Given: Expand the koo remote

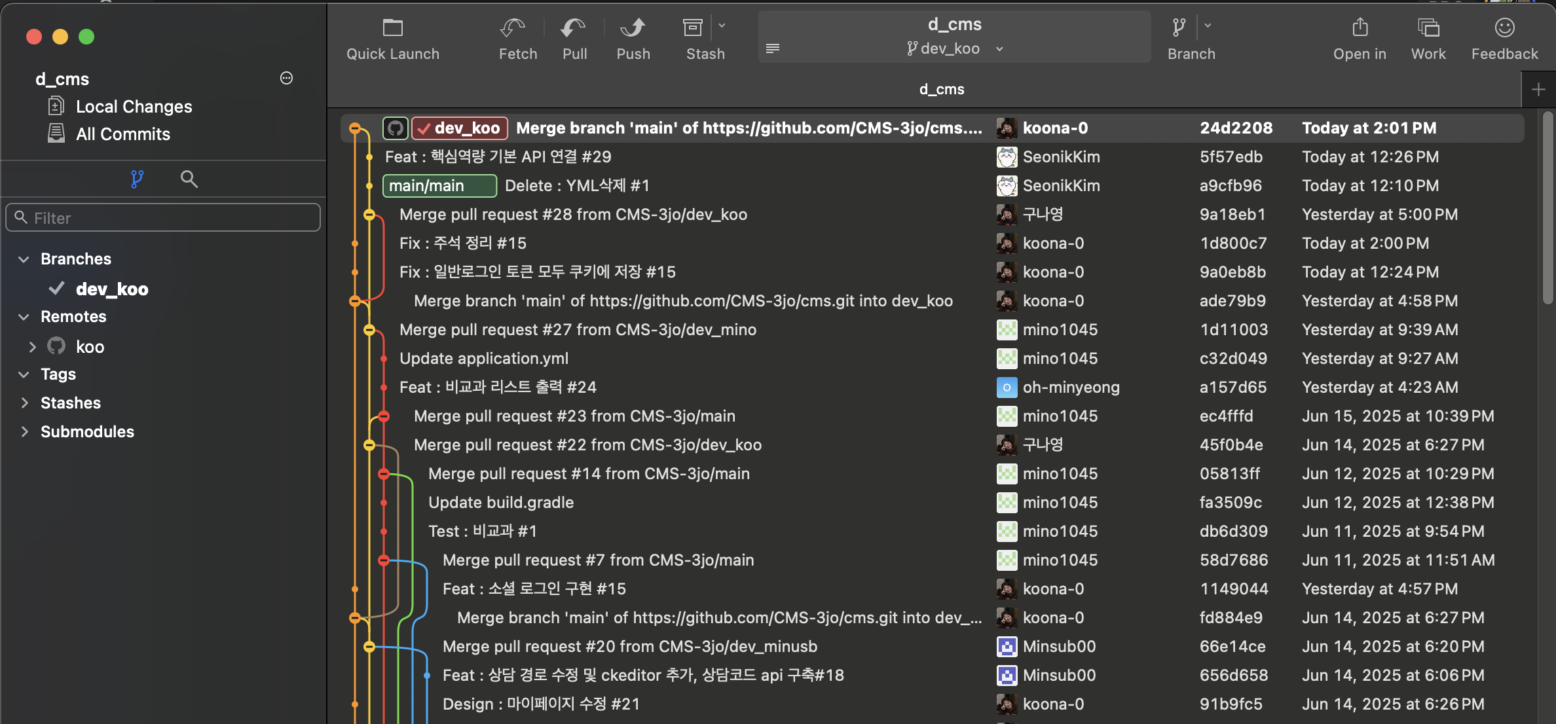Looking at the screenshot, I should (x=32, y=347).
